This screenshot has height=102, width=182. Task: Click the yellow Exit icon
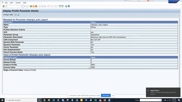pos(34,6)
